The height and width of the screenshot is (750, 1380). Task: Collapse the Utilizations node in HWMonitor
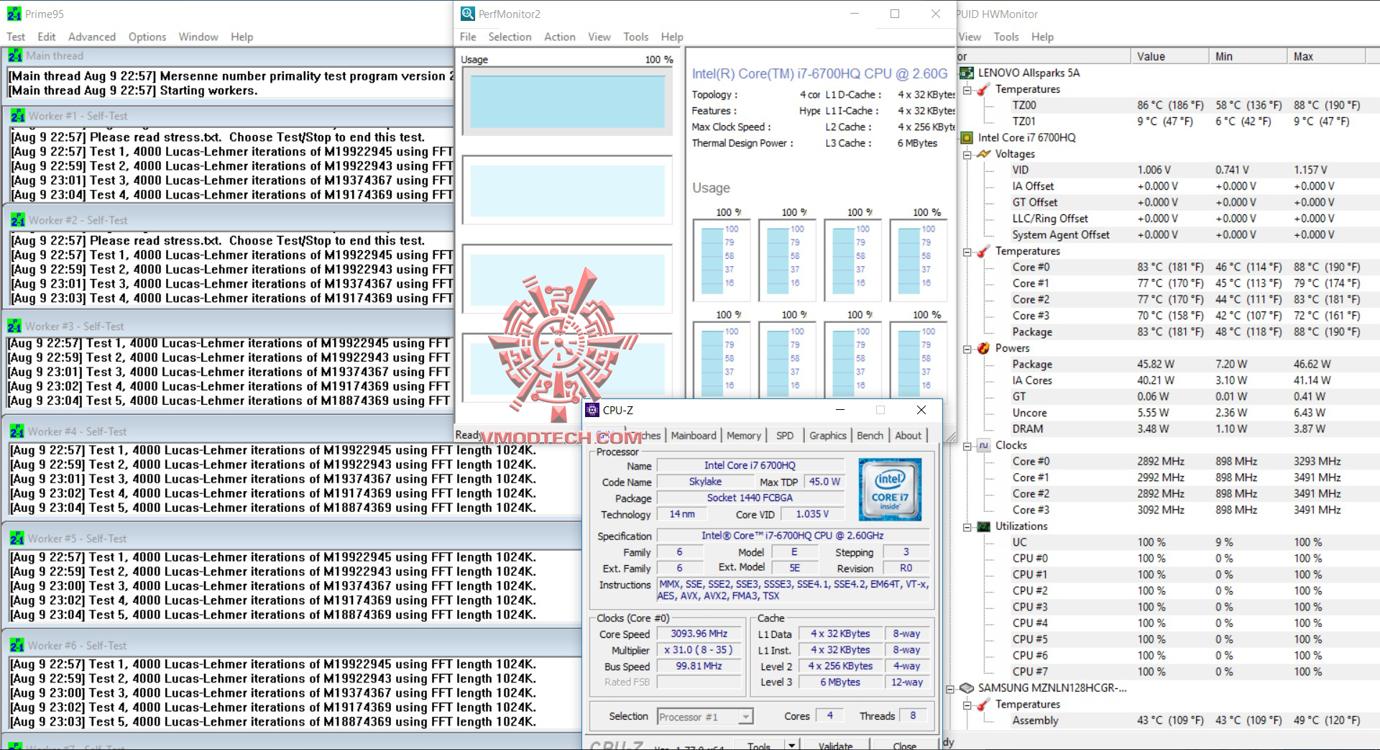coord(967,527)
